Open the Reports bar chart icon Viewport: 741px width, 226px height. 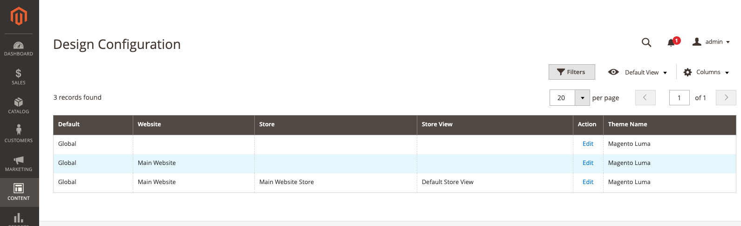tap(19, 218)
